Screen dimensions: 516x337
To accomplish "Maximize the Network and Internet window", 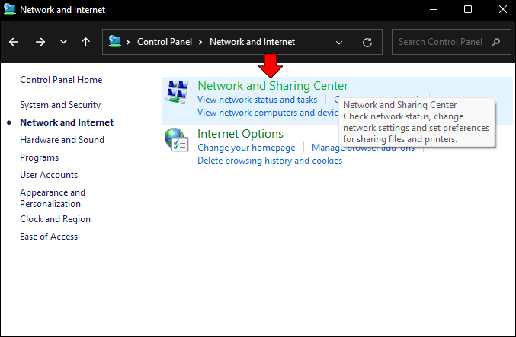I will pos(468,10).
